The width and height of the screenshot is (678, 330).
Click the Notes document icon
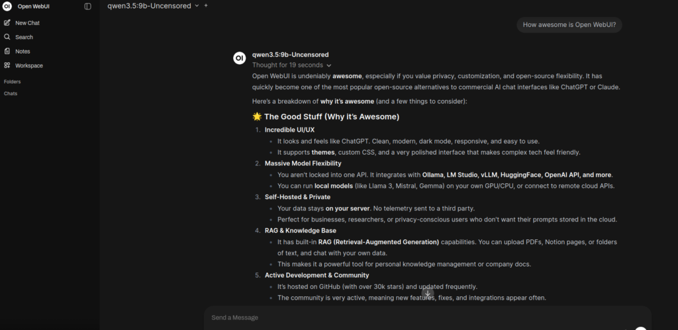tap(7, 52)
